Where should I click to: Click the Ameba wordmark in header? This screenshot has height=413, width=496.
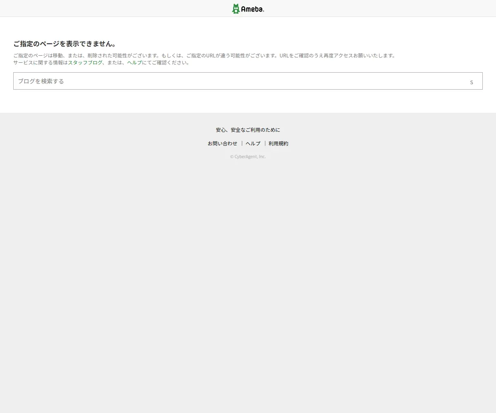tap(252, 9)
